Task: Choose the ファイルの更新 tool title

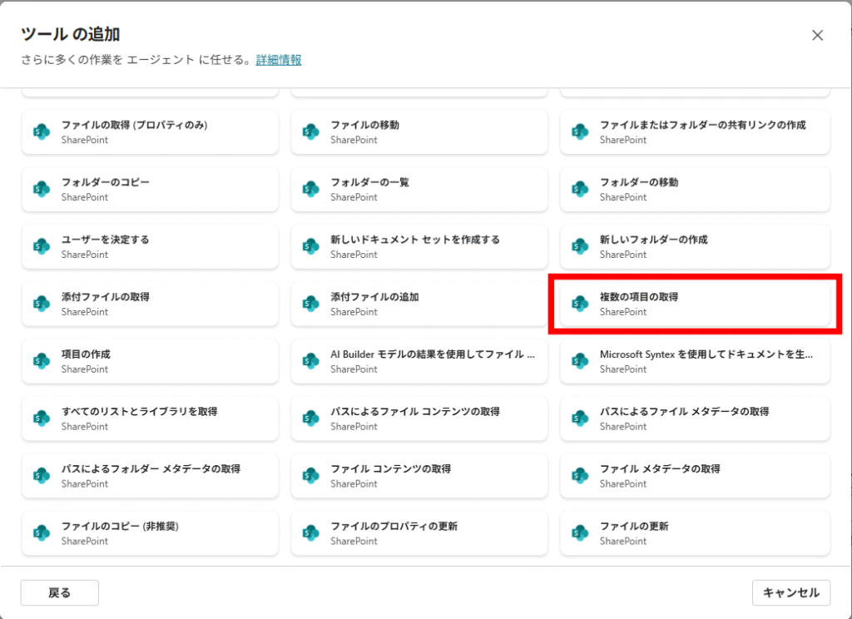Action: click(x=634, y=526)
